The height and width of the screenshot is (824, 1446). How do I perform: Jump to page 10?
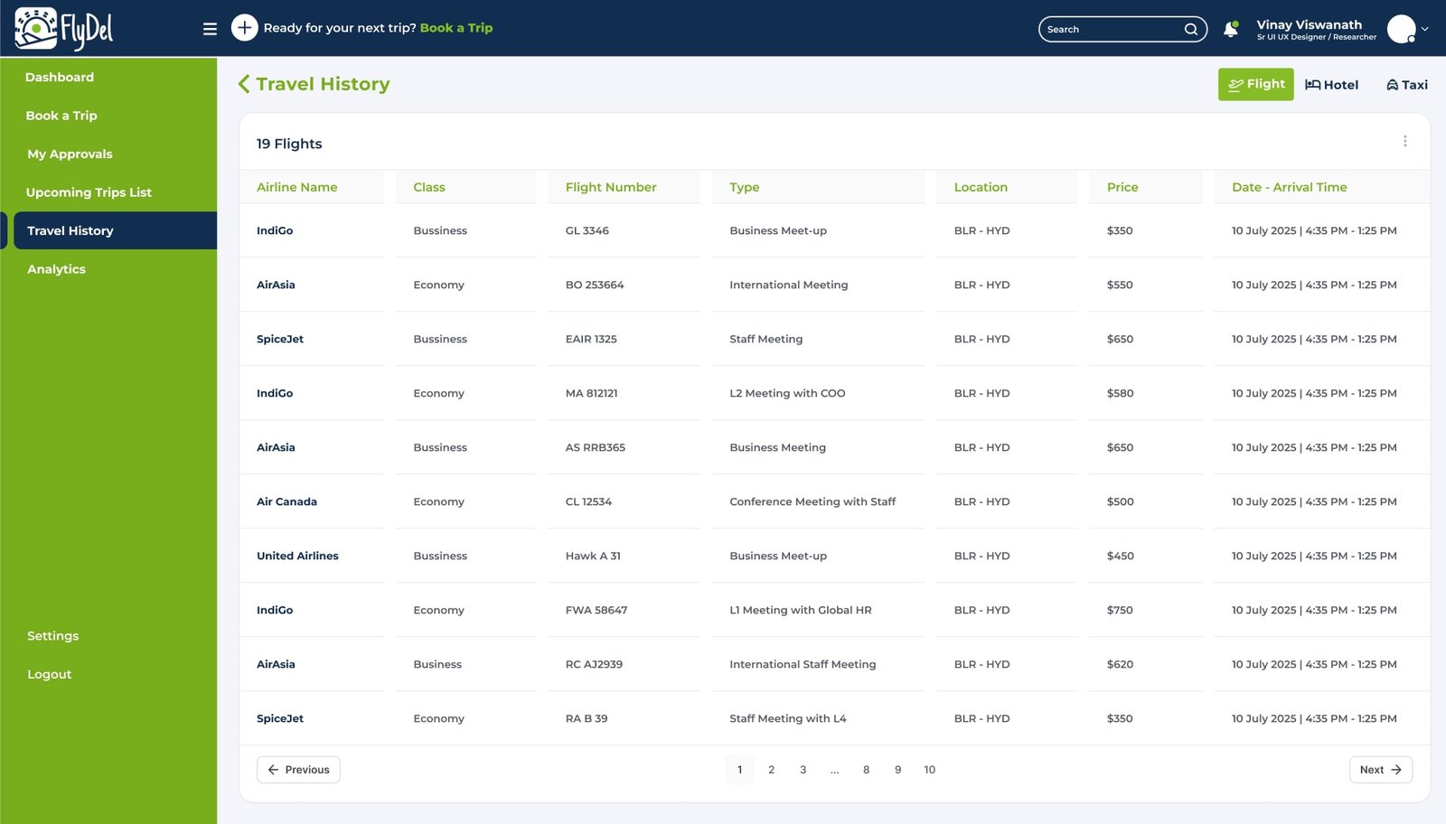click(x=929, y=770)
